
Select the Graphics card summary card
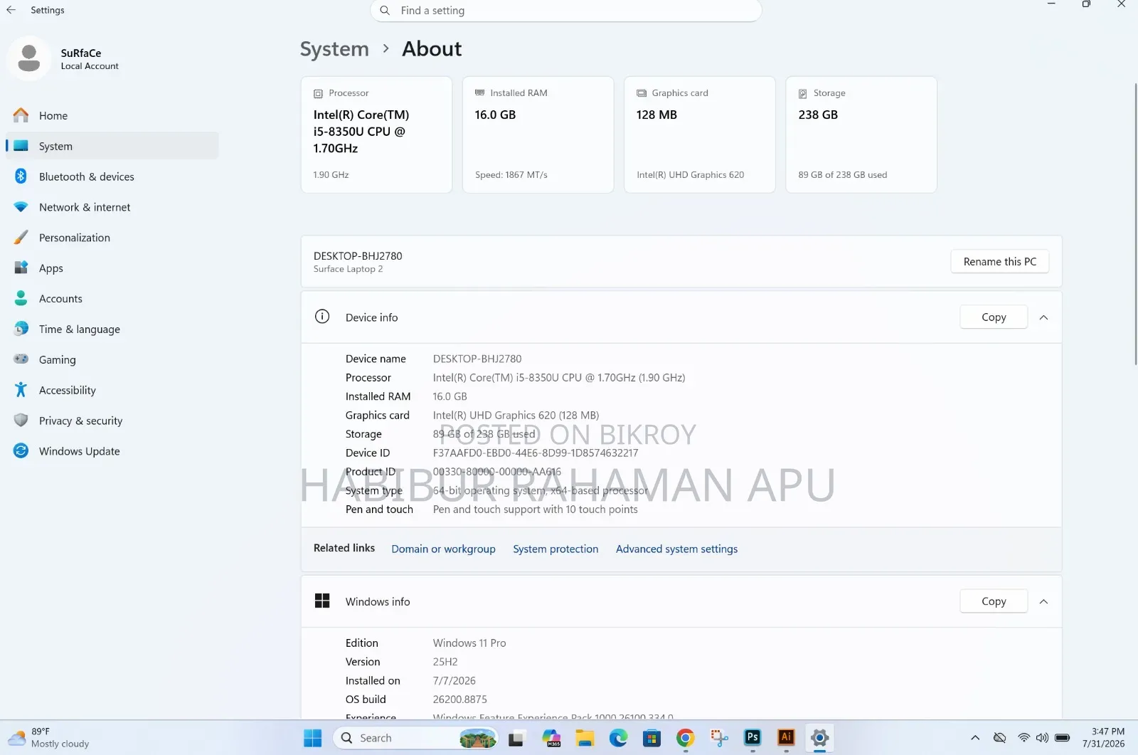[x=700, y=134]
